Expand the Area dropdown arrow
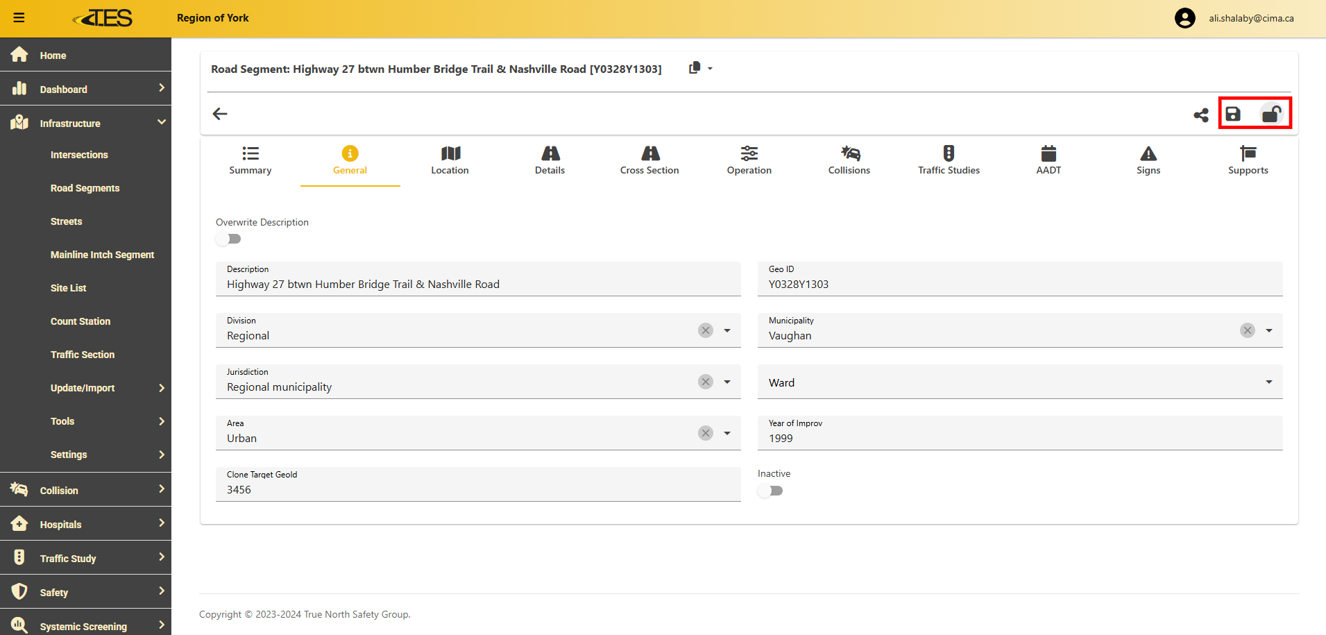Screen dimensions: 1326x635 coord(727,433)
